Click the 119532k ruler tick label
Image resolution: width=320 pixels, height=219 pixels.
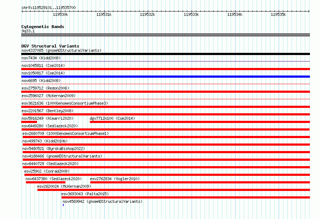147,14
